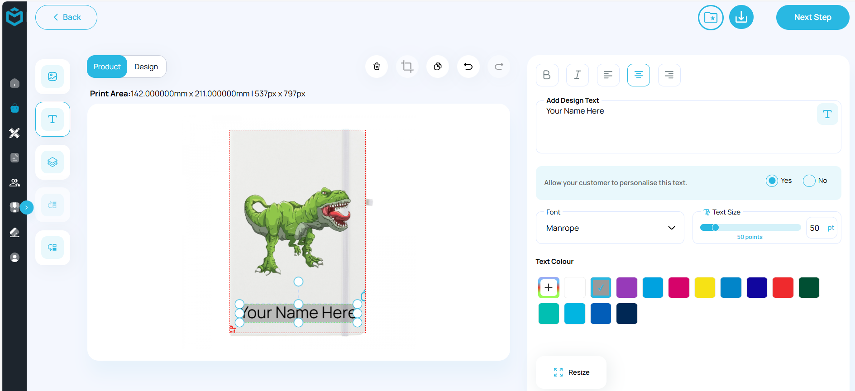Toggle italic text formatting

[577, 75]
